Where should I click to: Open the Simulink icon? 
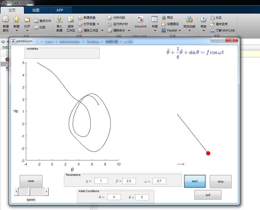click(x=140, y=19)
